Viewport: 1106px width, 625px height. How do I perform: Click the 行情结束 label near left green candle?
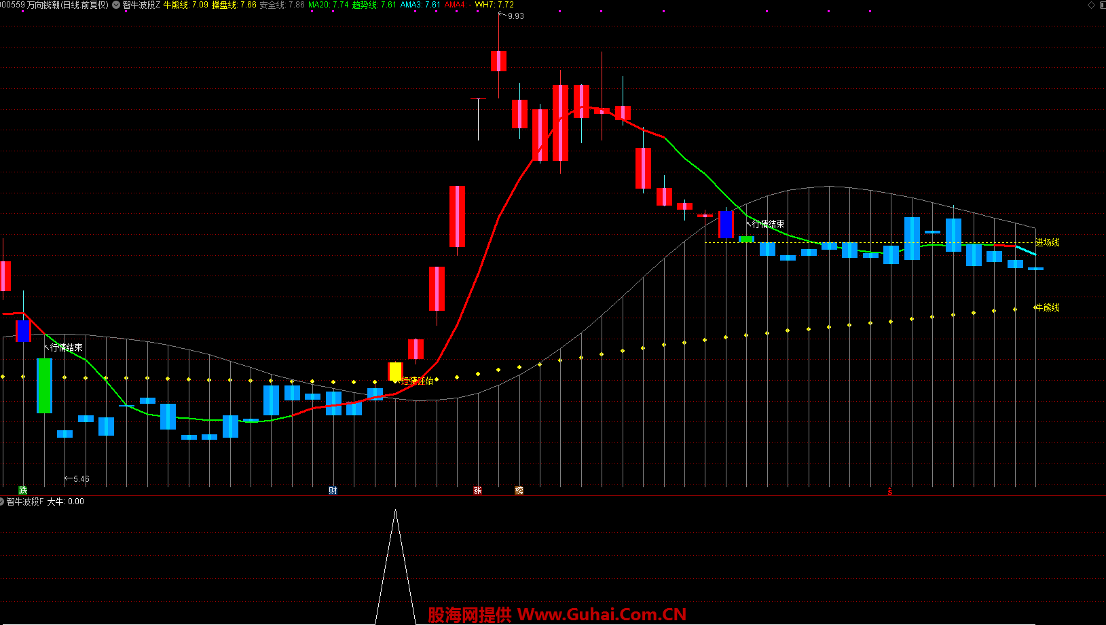click(x=67, y=347)
